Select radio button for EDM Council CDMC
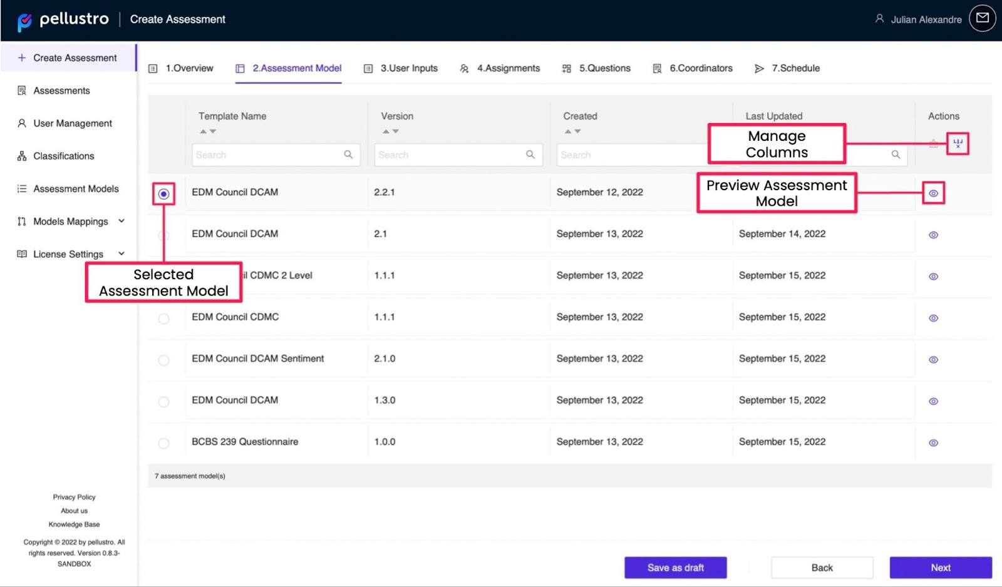The width and height of the screenshot is (1002, 587). 163,319
